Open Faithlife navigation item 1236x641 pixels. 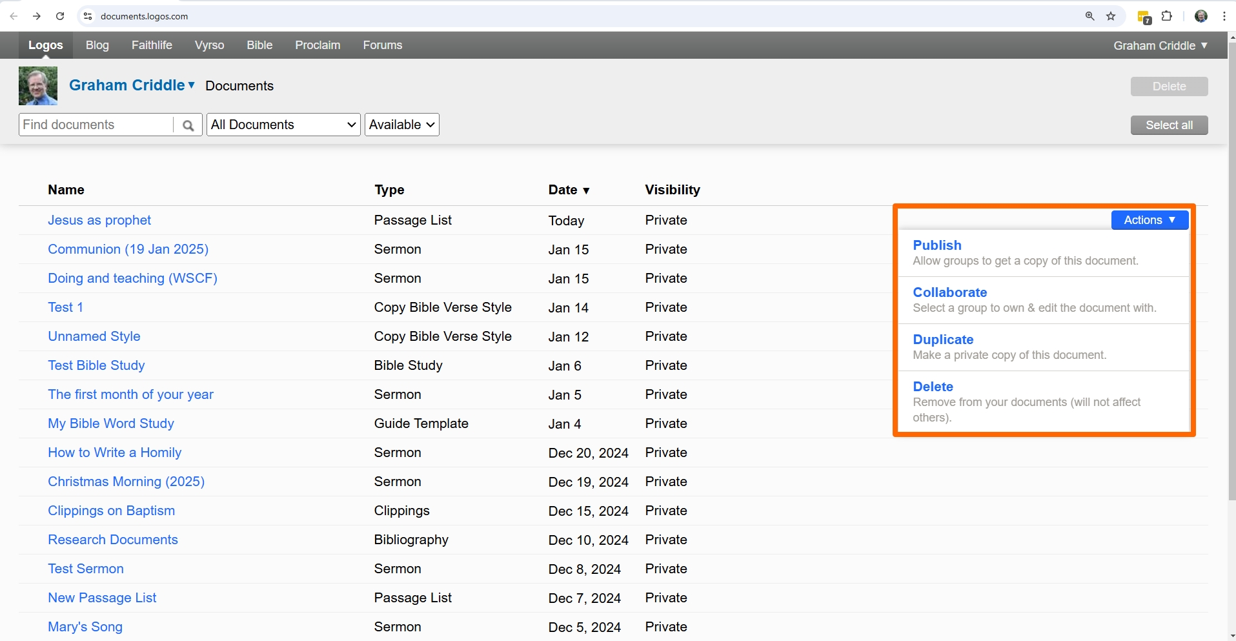152,45
